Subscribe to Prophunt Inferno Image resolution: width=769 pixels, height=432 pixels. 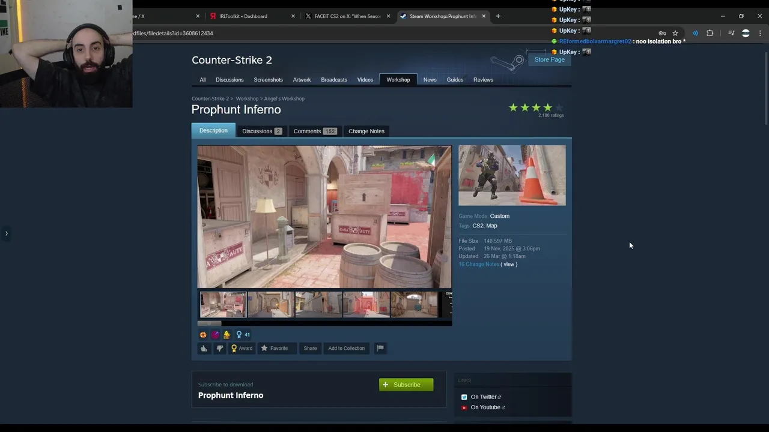click(406, 385)
